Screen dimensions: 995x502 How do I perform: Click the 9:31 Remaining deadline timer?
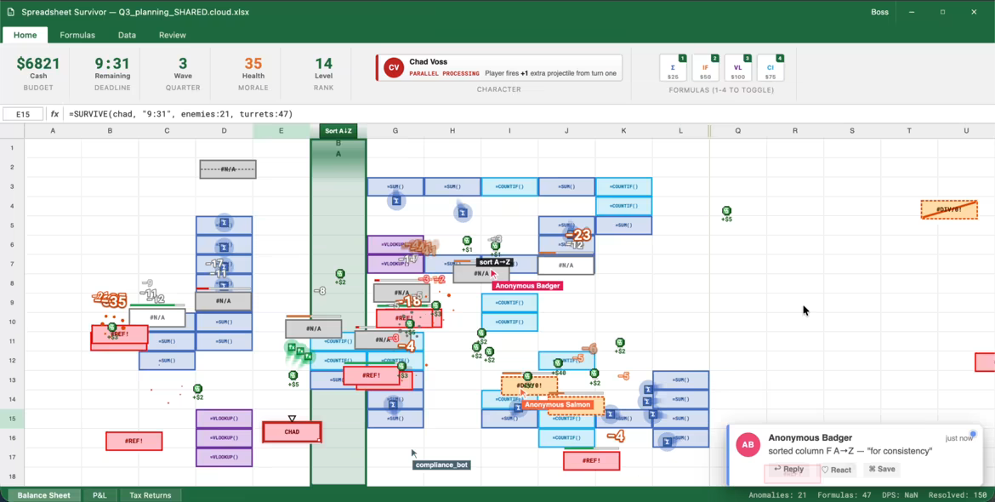pos(112,64)
